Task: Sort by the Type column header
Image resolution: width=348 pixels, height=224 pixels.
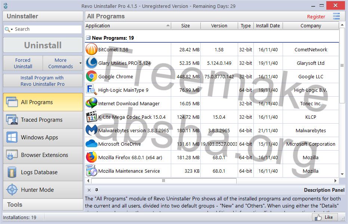Action: [x=246, y=26]
